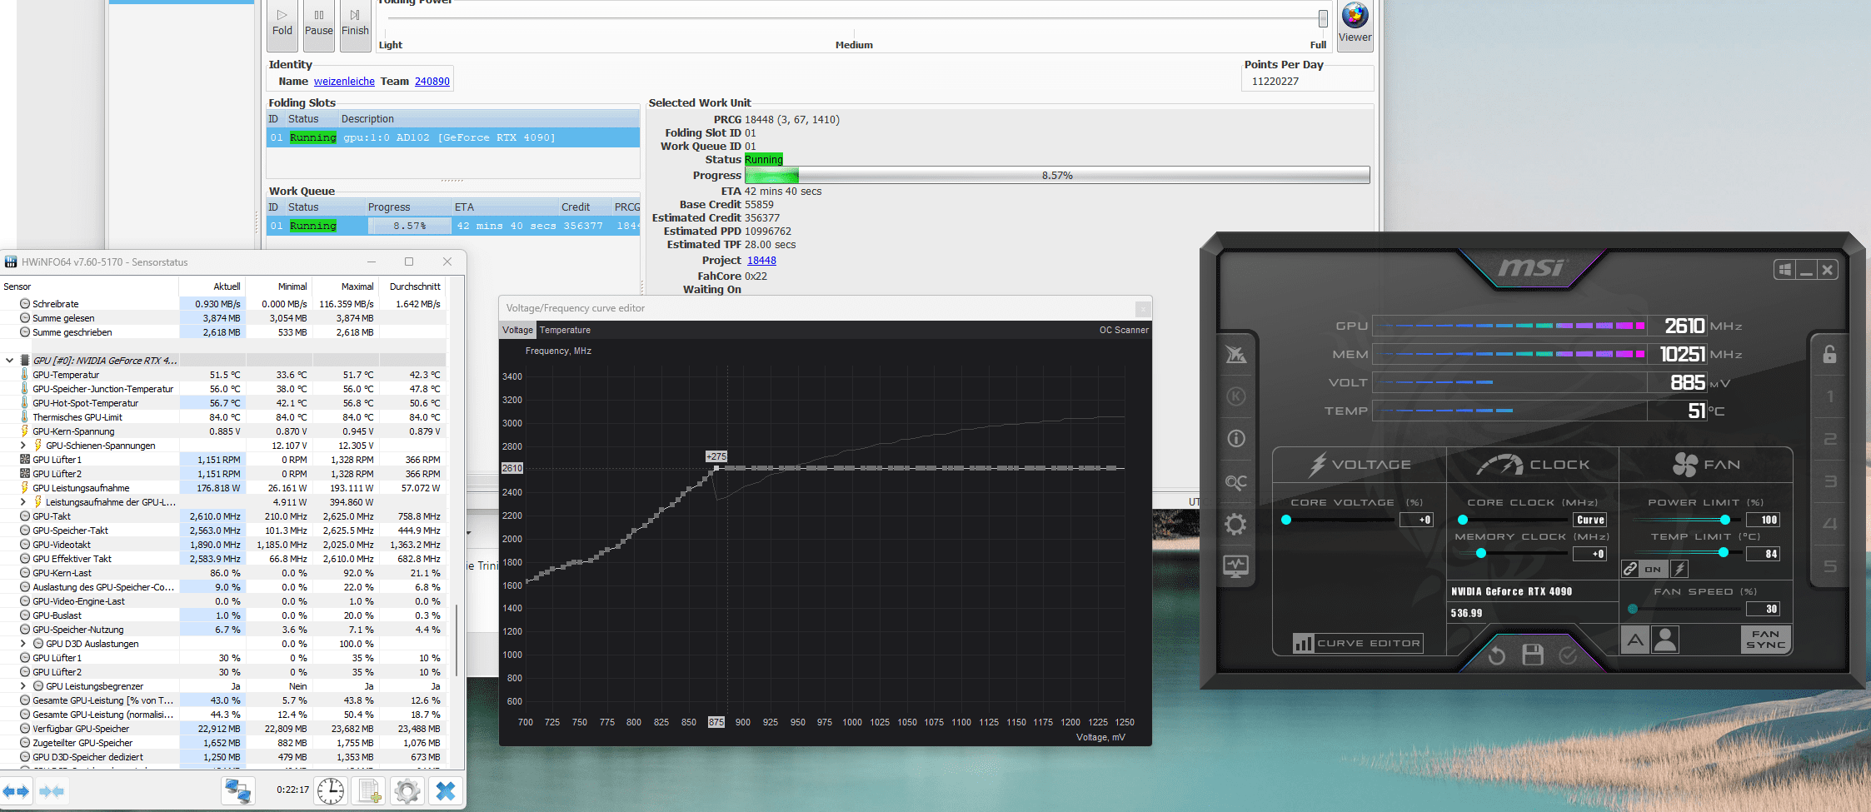Click Afterburner Kombustor K icon

pyautogui.click(x=1236, y=396)
